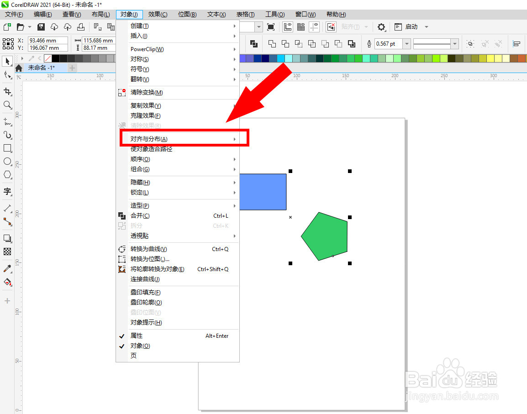Pick the bright cyan palette swatch
Viewport: 527px width, 414px height.
tap(281, 58)
